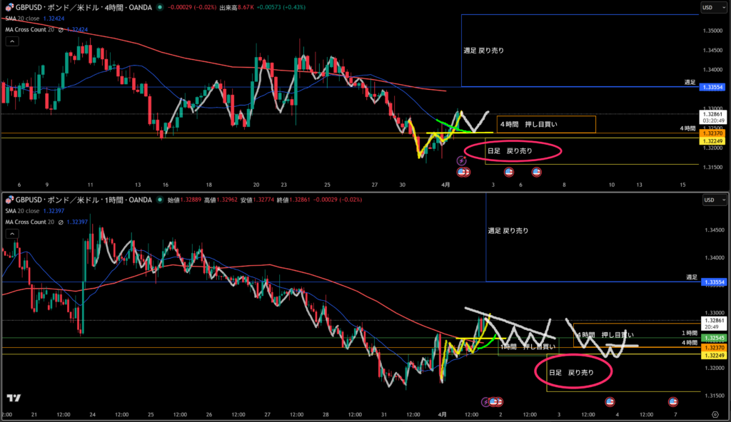Click the GBPUSD flag icon in the upper chart
Viewport: 731px width, 422px height.
coord(10,8)
